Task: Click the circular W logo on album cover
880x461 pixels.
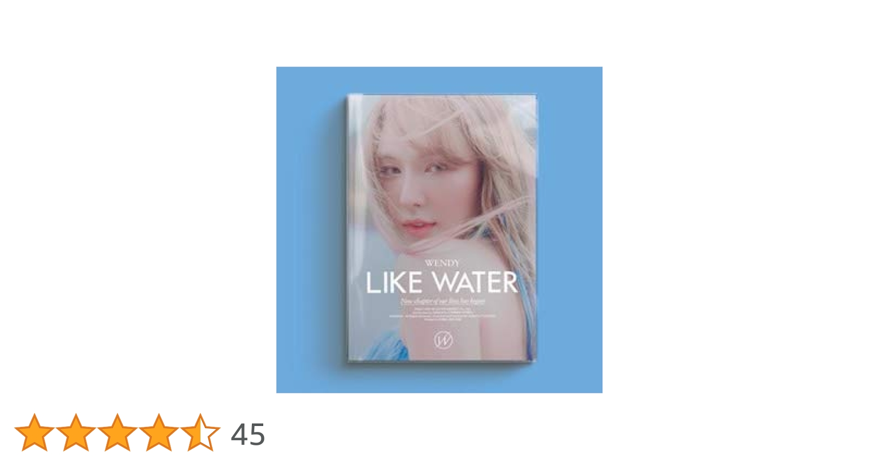Action: pyautogui.click(x=443, y=340)
